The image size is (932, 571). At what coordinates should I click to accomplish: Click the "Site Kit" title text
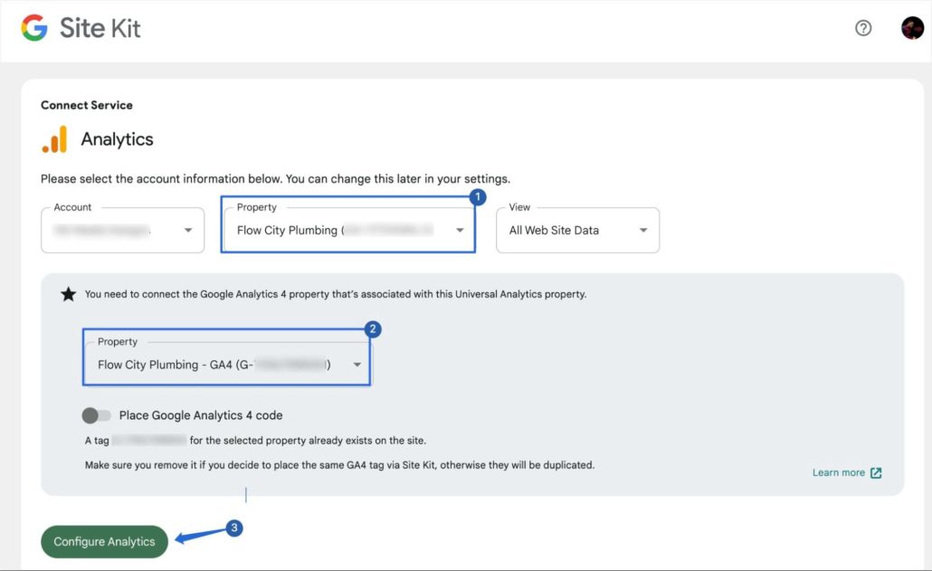(100, 28)
